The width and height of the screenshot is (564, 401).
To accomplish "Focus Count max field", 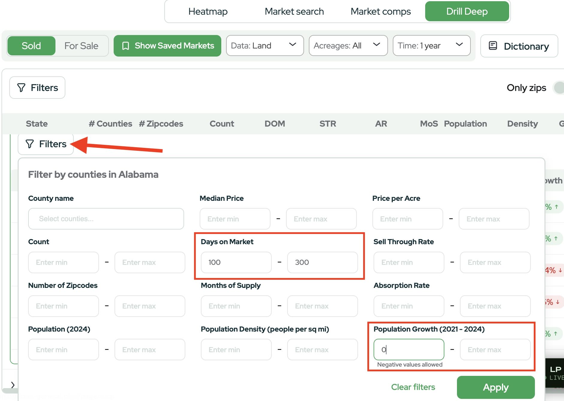I will tap(150, 262).
